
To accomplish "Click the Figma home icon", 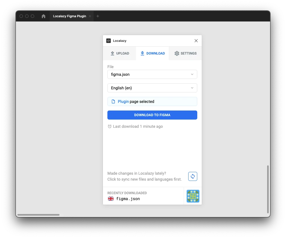I will tap(44, 16).
